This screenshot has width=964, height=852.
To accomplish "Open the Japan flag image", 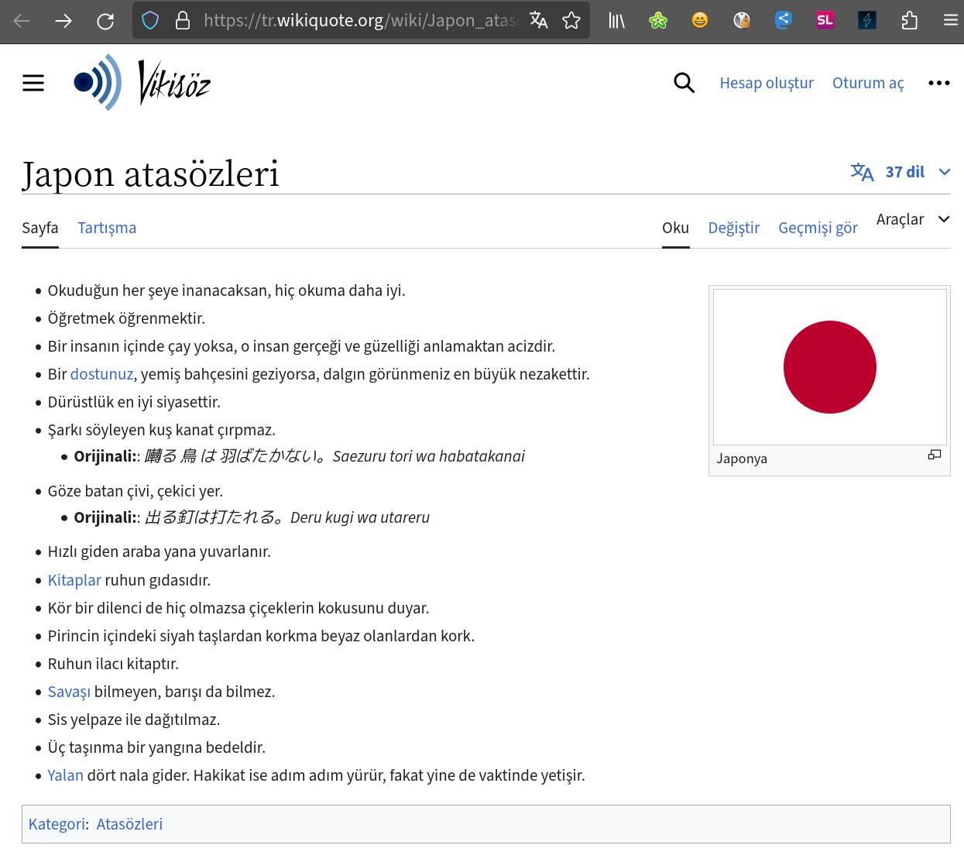I will click(829, 367).
